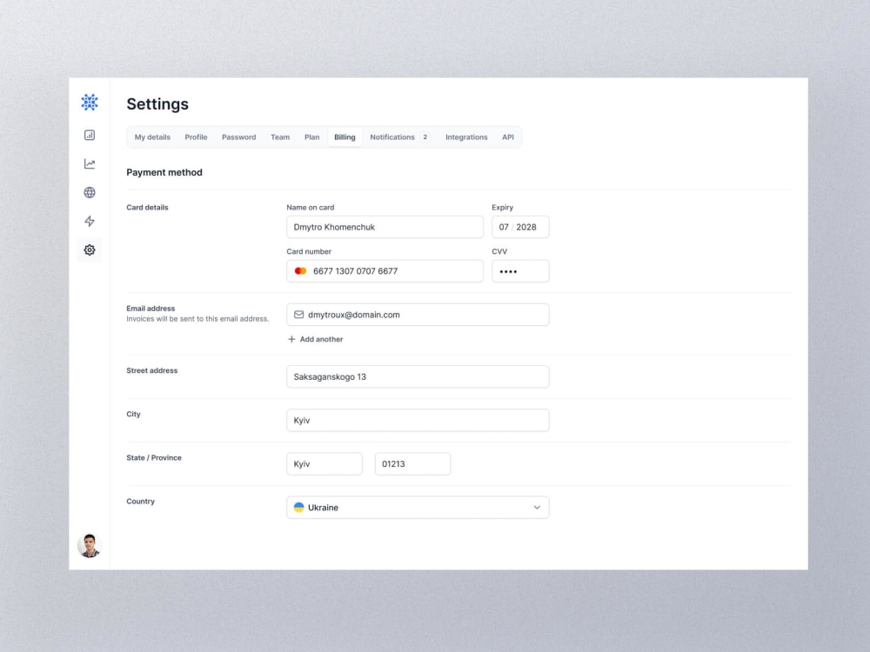
Task: Open Settings via the gear sidebar icon
Action: (89, 249)
